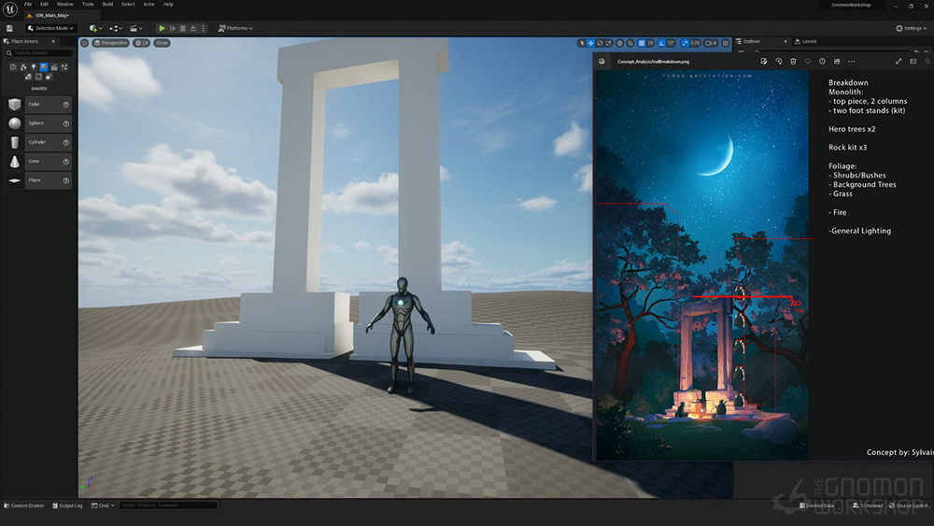Viewport: 934px width, 526px height.
Task: Open the Blueprints toolbar dropdown
Action: point(116,28)
